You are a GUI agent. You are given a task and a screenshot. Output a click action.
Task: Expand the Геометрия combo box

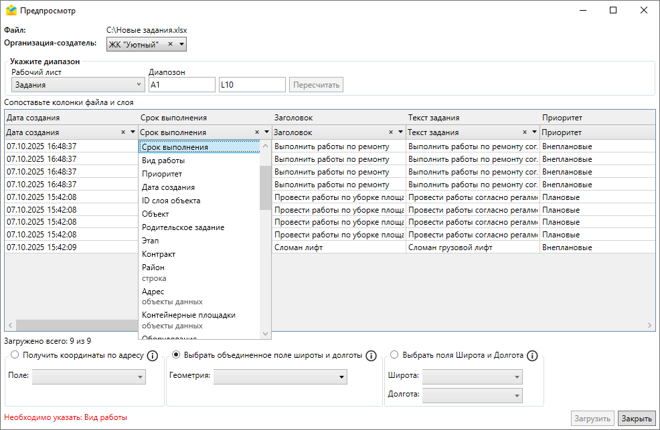[280, 377]
